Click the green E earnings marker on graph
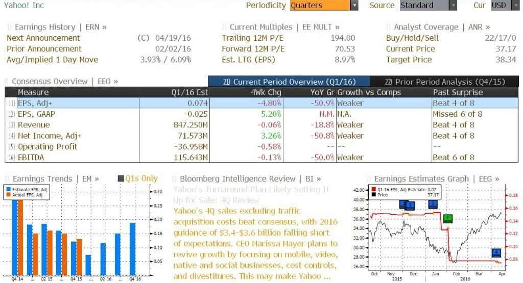Image resolution: width=523 pixels, height=283 pixels. [x=447, y=218]
